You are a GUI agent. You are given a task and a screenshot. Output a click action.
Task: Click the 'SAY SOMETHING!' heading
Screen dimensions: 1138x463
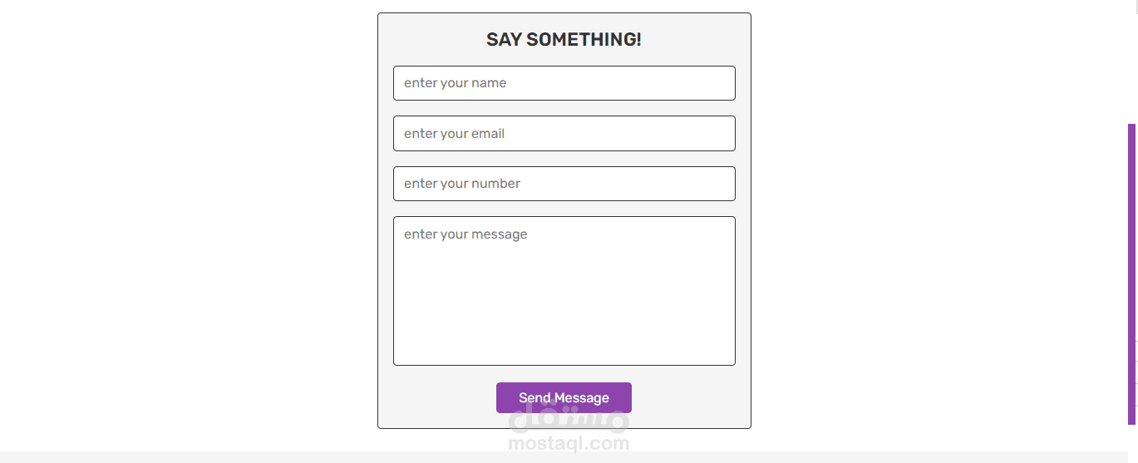(x=564, y=39)
